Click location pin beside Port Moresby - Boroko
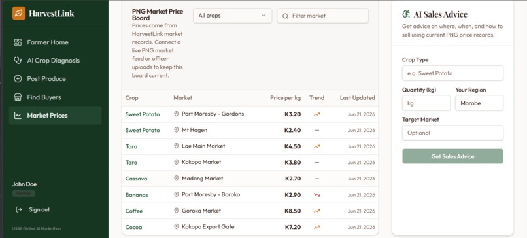Screen dimensions: 527x238 [x=176, y=195]
